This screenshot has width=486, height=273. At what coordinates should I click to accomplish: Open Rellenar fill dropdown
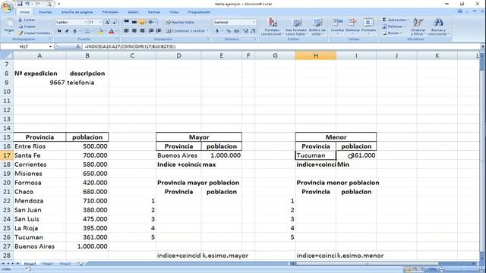coord(394,27)
